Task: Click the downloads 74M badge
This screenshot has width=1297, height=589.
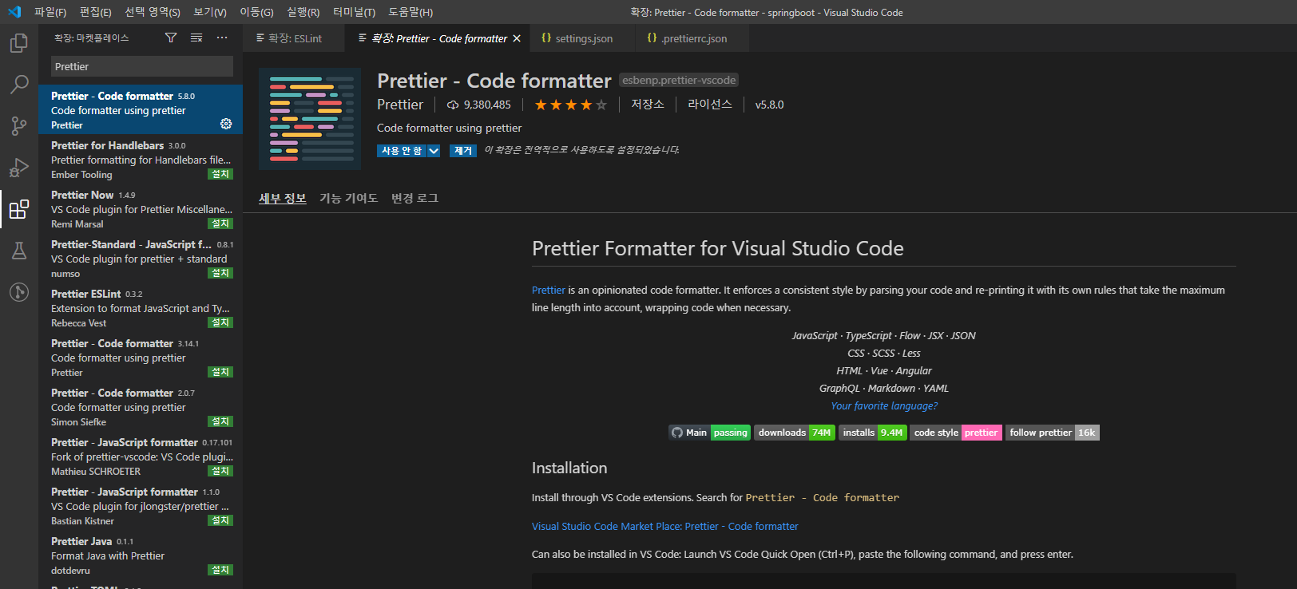Action: click(794, 433)
